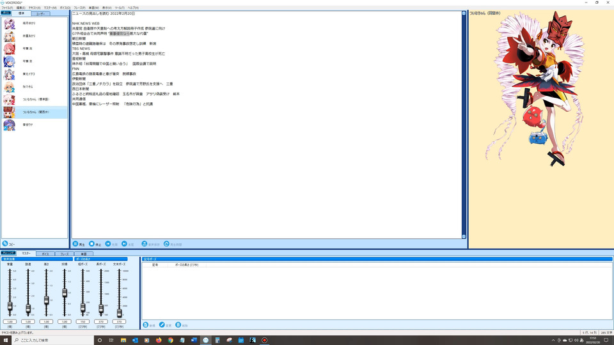614x345 pixels.
Task: Click the 変更 edit pause symbol icon
Action: click(x=162, y=325)
